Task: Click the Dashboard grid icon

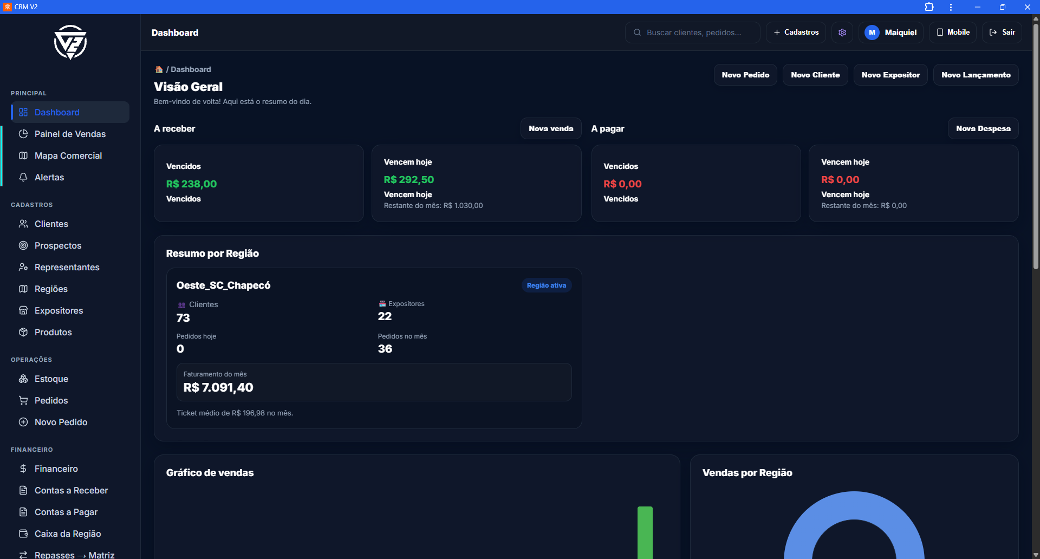Action: tap(23, 112)
